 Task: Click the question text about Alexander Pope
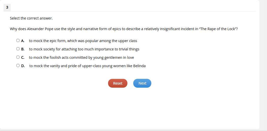pyautogui.click(x=124, y=29)
